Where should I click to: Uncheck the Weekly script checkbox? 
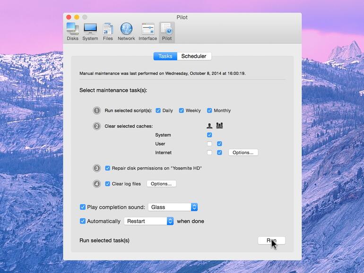(x=182, y=111)
